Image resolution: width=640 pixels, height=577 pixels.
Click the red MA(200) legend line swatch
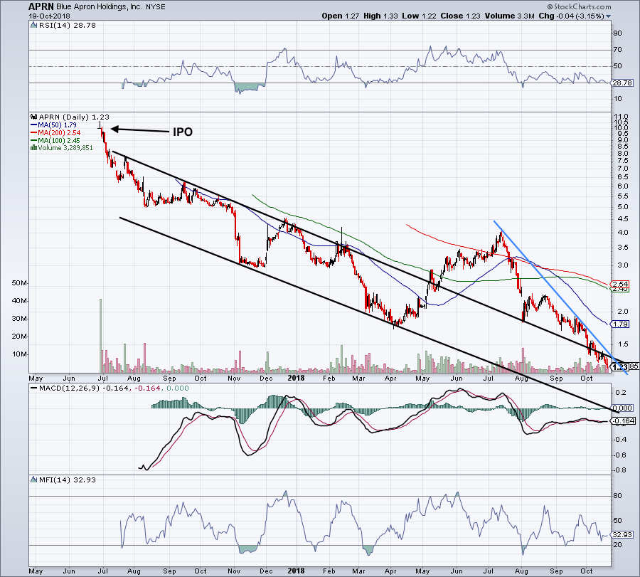pyautogui.click(x=34, y=133)
